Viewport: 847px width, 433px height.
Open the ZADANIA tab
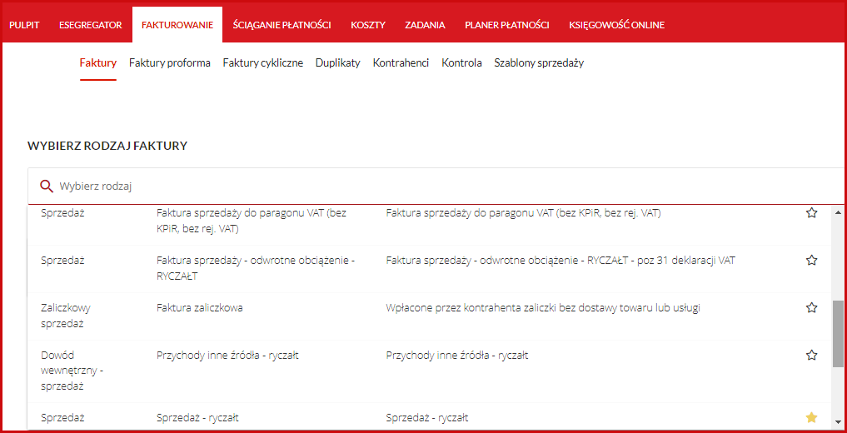coord(425,25)
